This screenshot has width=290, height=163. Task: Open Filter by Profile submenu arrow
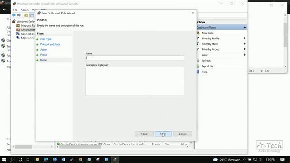click(245, 38)
